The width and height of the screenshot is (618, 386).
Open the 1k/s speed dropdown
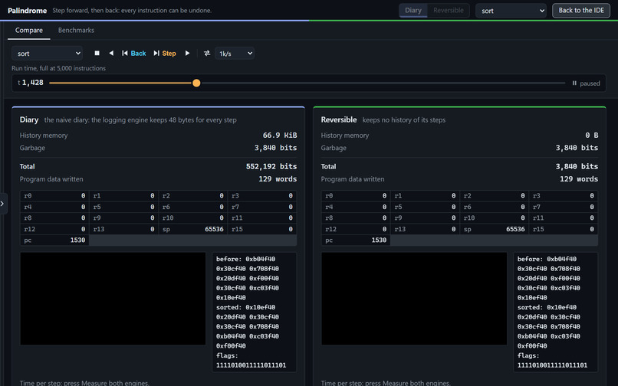click(235, 53)
